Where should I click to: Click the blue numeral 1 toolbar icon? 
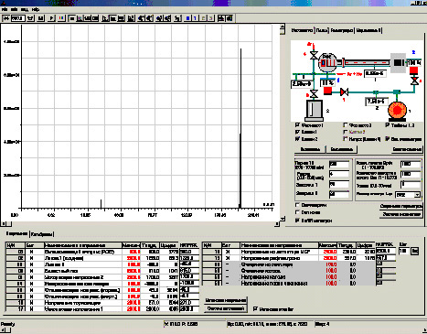click(195, 18)
